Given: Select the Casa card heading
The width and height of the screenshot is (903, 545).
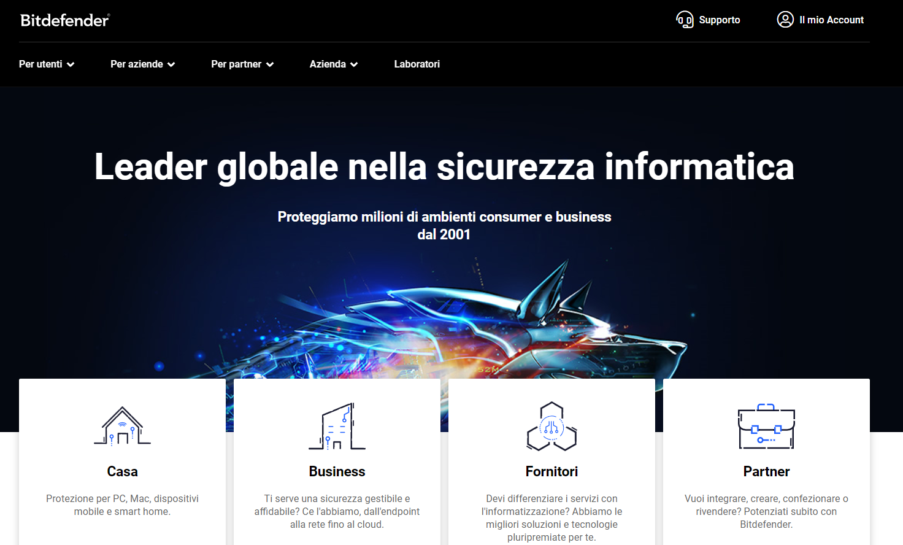Looking at the screenshot, I should pos(122,471).
